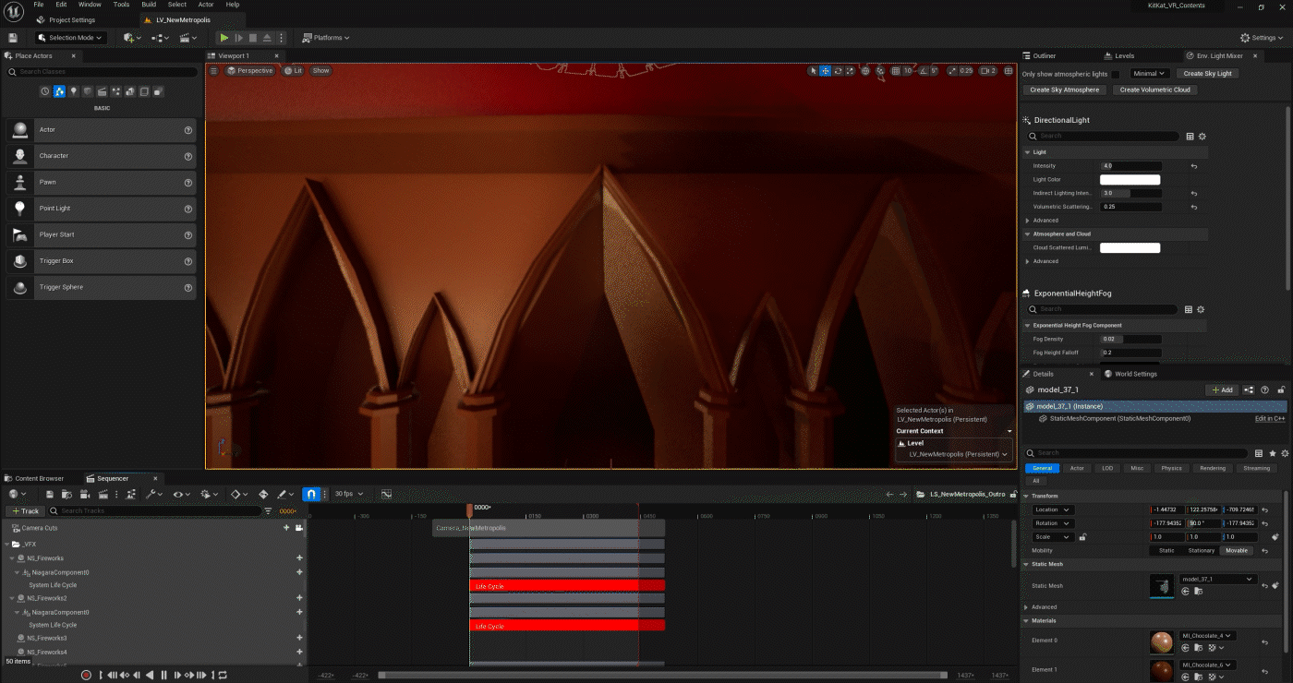Collapse the Transform section

tap(1027, 496)
